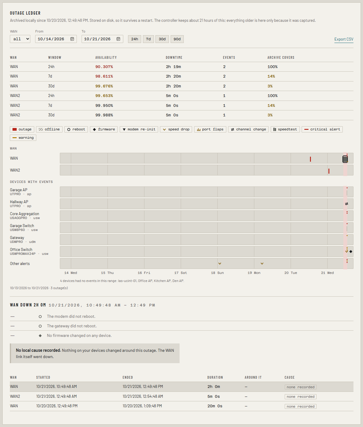Toggle the firmware legend filter
363x427 pixels.
coord(104,129)
